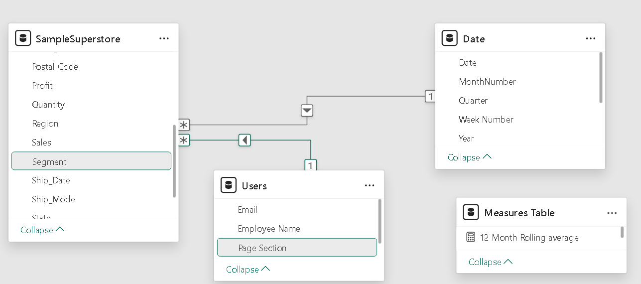Collapse the Measures Table

(x=491, y=262)
